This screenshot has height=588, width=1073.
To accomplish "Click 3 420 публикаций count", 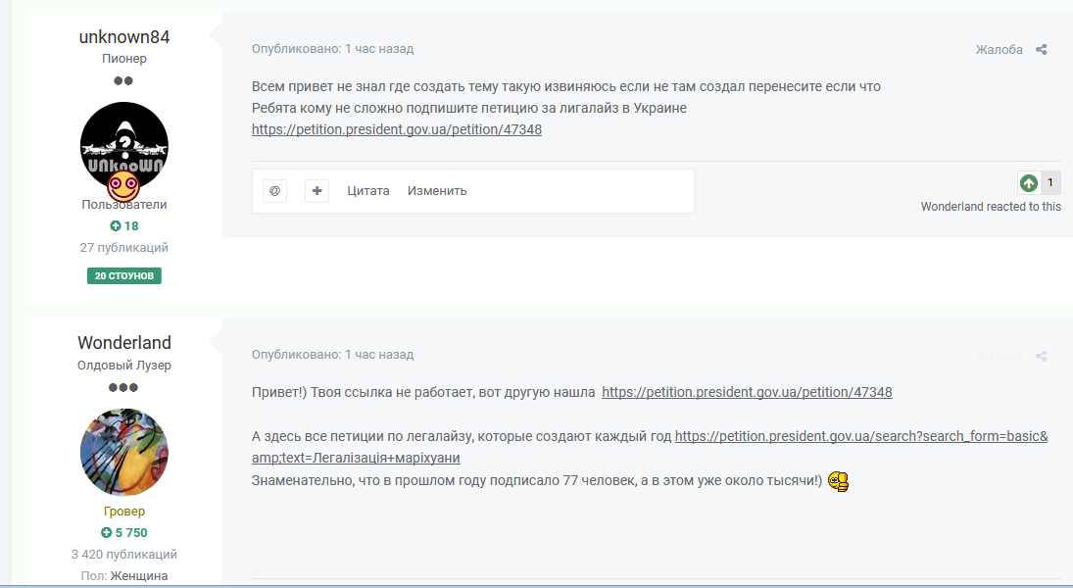I will pos(123,555).
